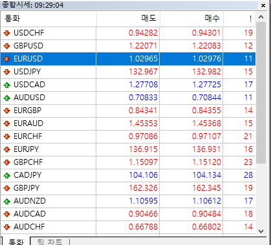Image resolution: width=271 pixels, height=245 pixels.
Task: Click the green up arrow beside AUDNZD
Action: click(7, 201)
